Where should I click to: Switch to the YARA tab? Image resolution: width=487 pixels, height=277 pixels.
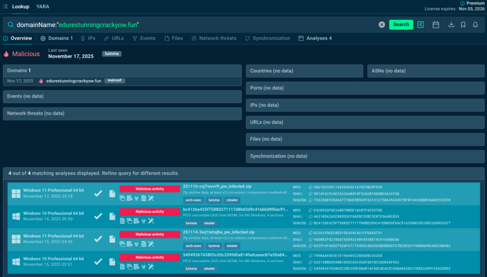pos(43,7)
